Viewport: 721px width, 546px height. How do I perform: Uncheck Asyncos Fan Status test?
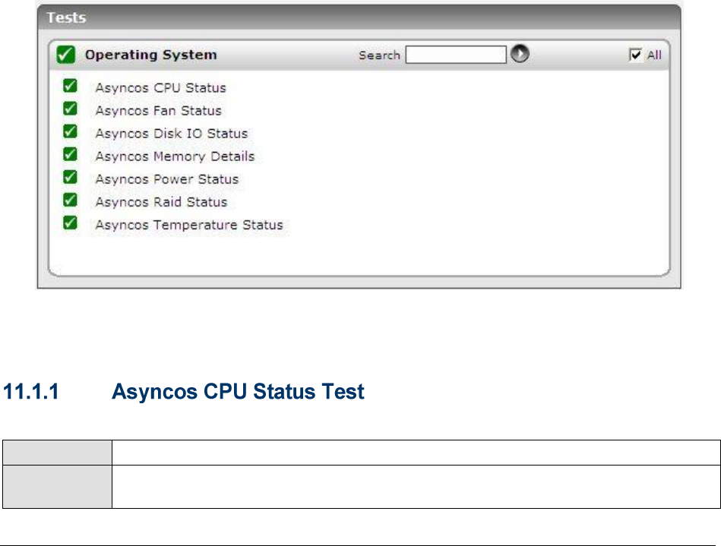tap(70, 109)
